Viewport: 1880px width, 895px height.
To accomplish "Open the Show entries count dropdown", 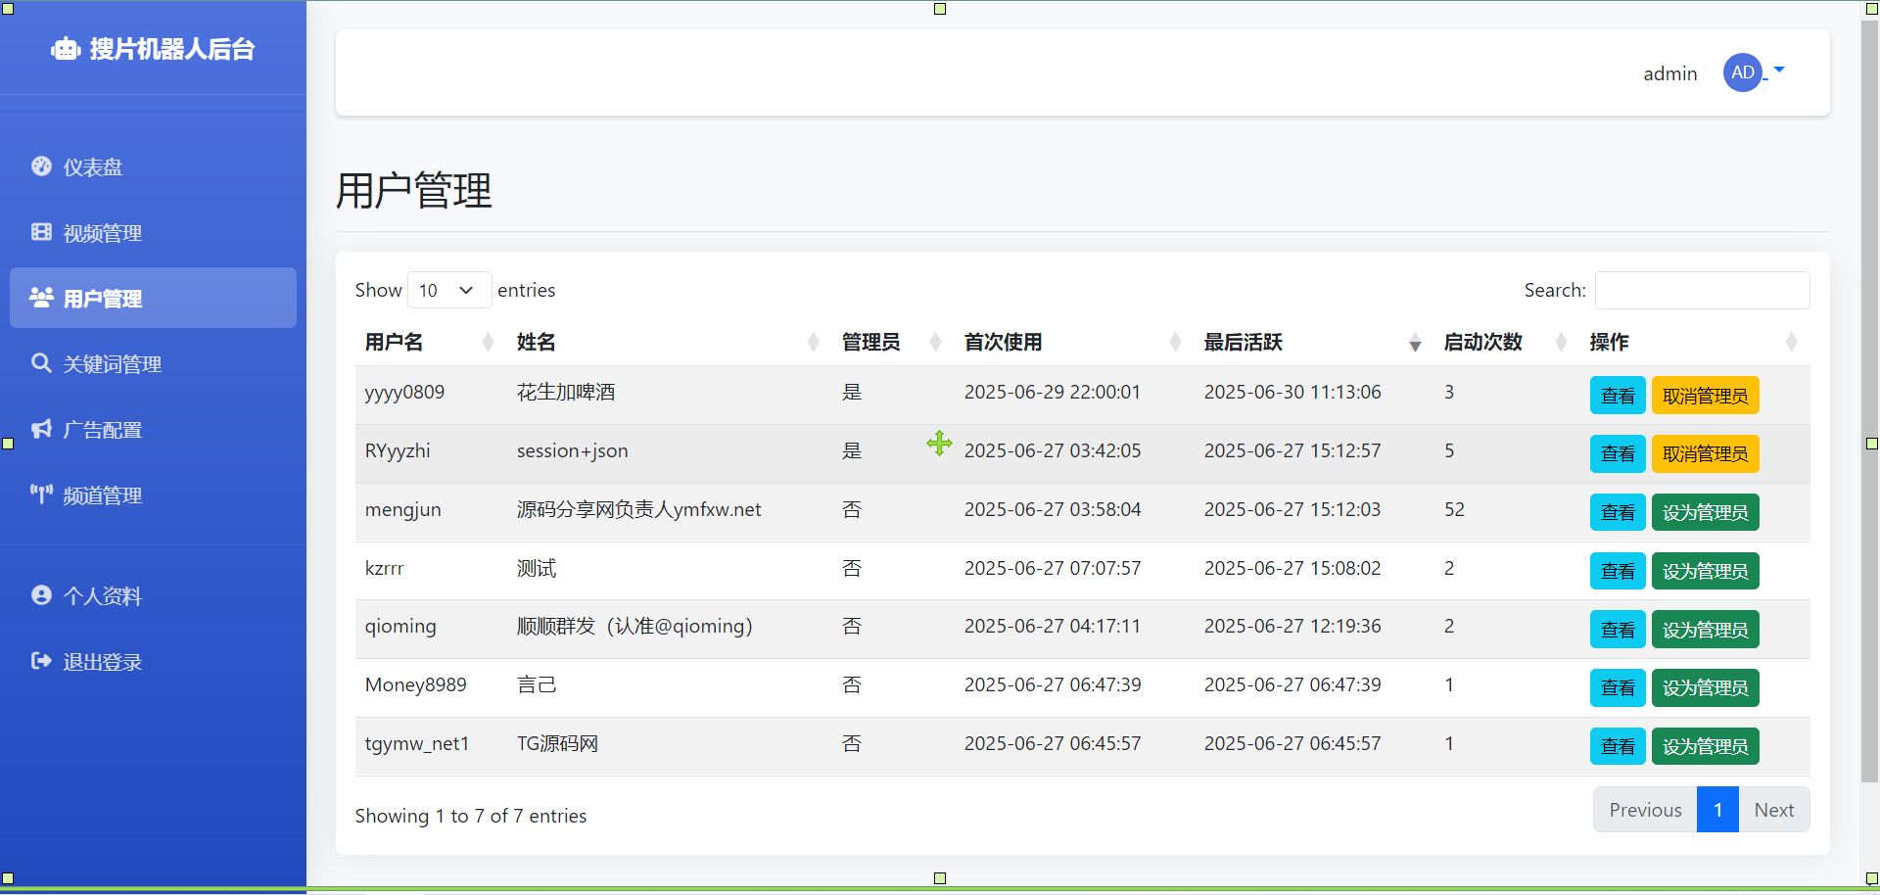I will click(x=448, y=290).
